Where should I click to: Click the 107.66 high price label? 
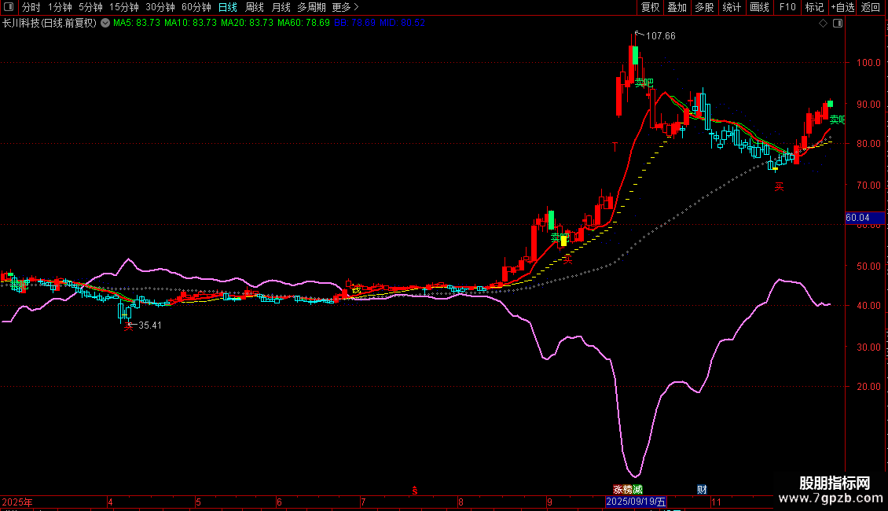[660, 36]
